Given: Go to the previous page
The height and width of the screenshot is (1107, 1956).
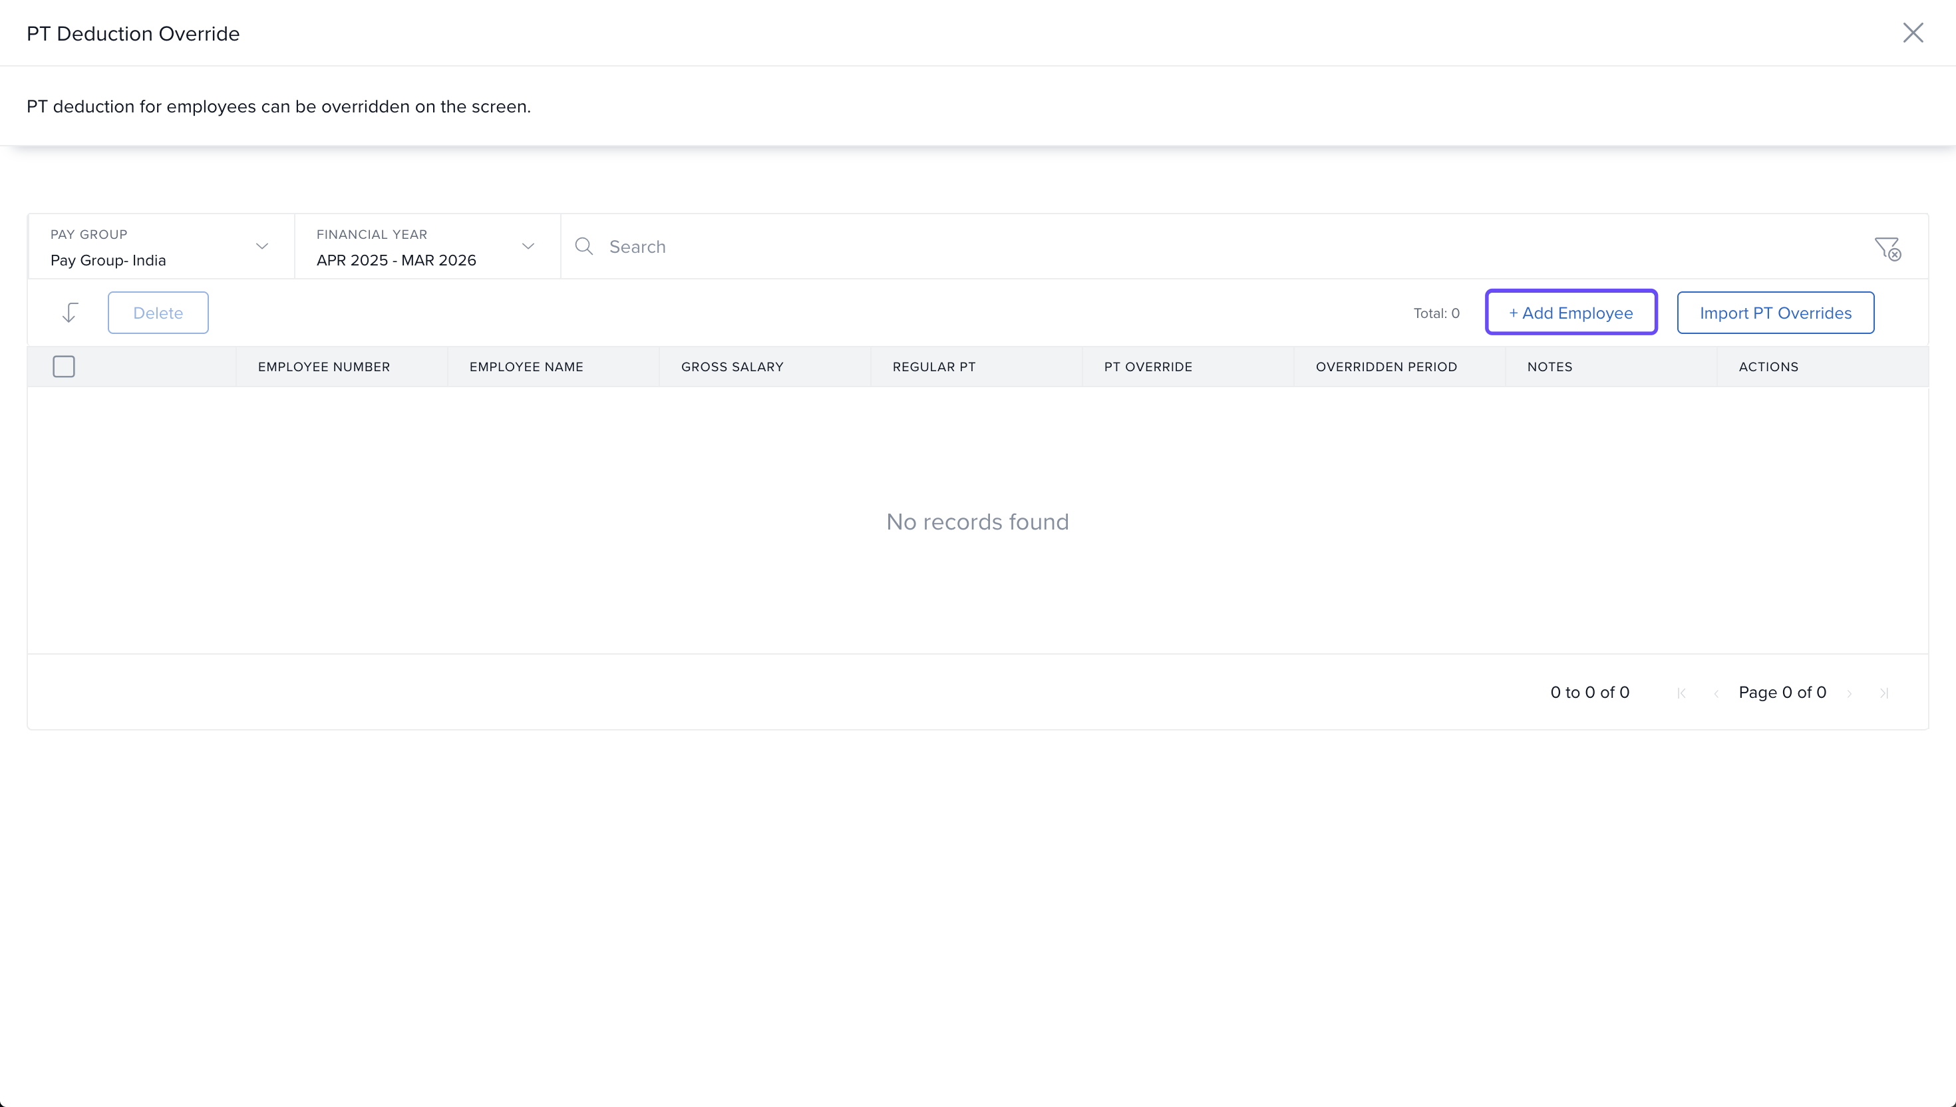Looking at the screenshot, I should point(1716,693).
